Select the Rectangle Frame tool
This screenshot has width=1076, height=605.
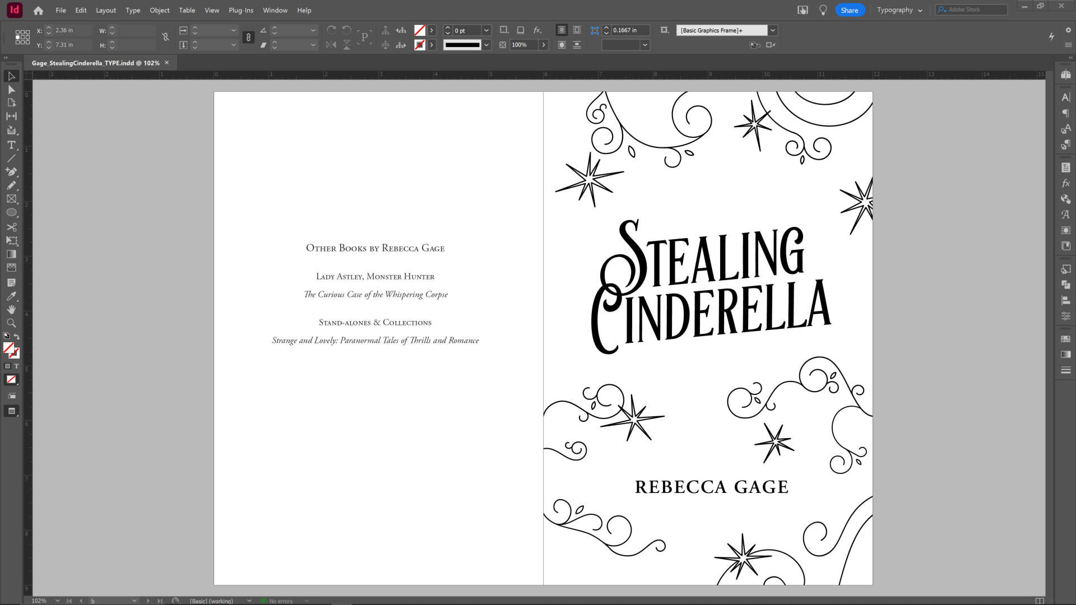pyautogui.click(x=11, y=199)
